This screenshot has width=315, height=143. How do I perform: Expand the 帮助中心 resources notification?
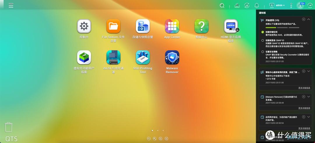click(309, 71)
